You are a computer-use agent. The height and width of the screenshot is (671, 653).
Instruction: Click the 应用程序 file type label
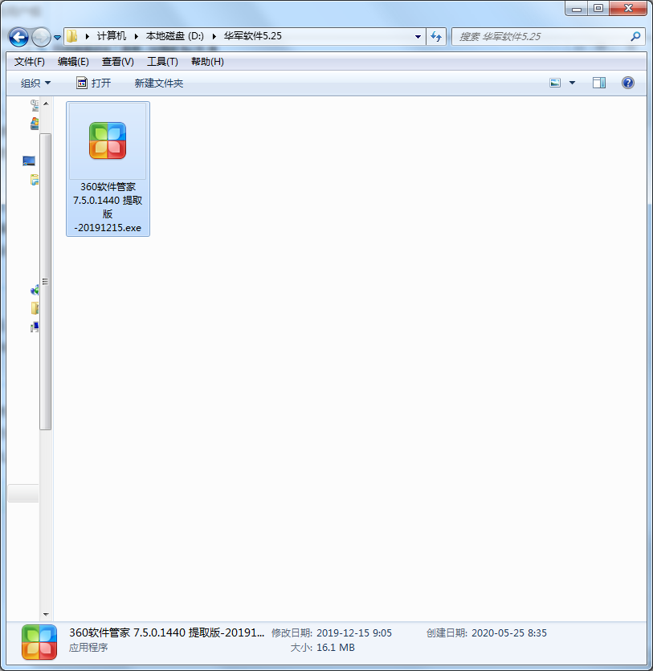88,648
